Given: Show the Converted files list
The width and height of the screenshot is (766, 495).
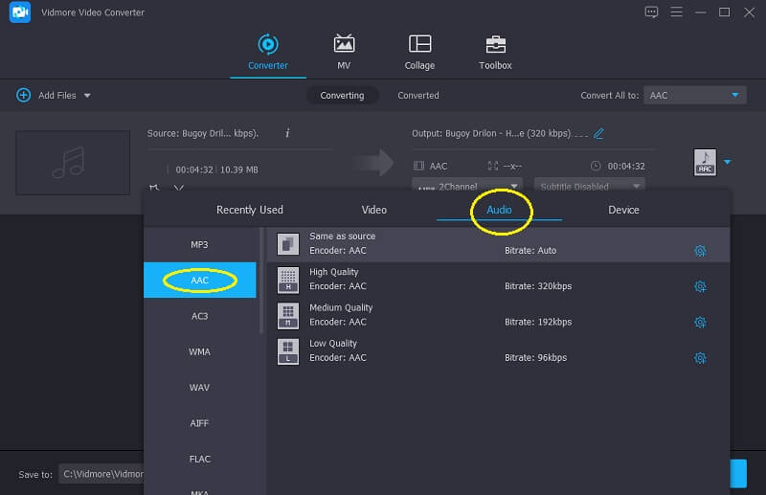Looking at the screenshot, I should (418, 96).
